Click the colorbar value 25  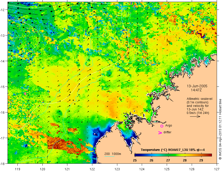[x=135, y=160]
